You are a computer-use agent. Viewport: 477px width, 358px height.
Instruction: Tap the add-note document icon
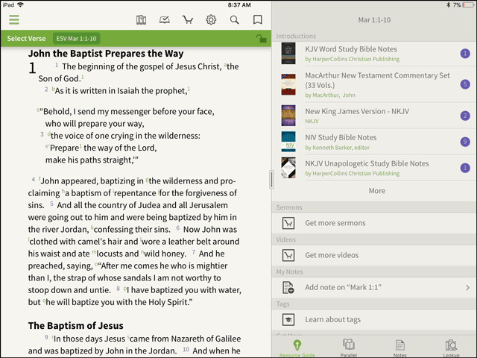click(x=288, y=287)
